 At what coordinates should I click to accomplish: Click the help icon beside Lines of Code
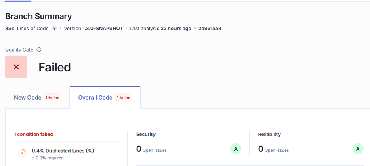(x=54, y=29)
